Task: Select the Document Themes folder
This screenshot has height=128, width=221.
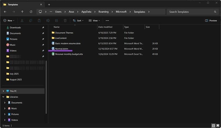Action: pyautogui.click(x=64, y=33)
